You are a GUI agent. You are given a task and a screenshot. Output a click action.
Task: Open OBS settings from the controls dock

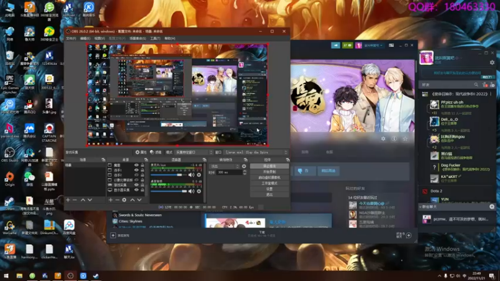coord(269,189)
